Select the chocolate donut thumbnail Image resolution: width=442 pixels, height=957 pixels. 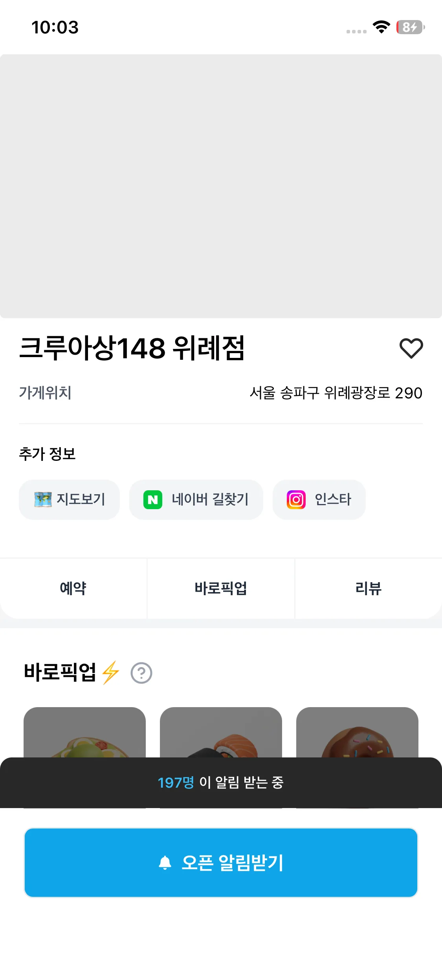(357, 733)
